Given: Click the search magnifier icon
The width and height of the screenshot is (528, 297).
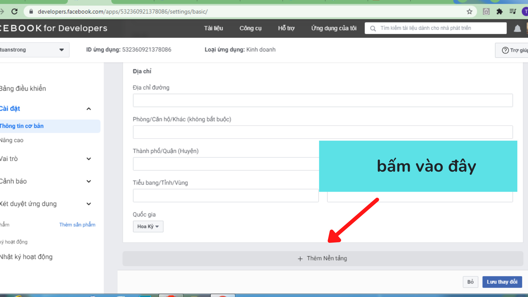Looking at the screenshot, I should pos(373,28).
